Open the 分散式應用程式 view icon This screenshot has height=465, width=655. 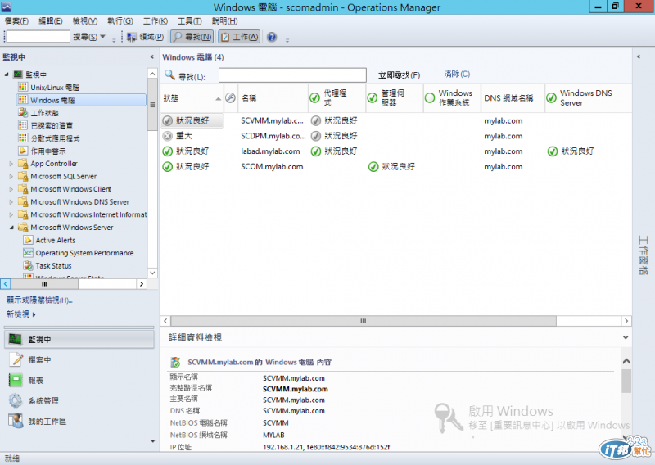[x=23, y=138]
